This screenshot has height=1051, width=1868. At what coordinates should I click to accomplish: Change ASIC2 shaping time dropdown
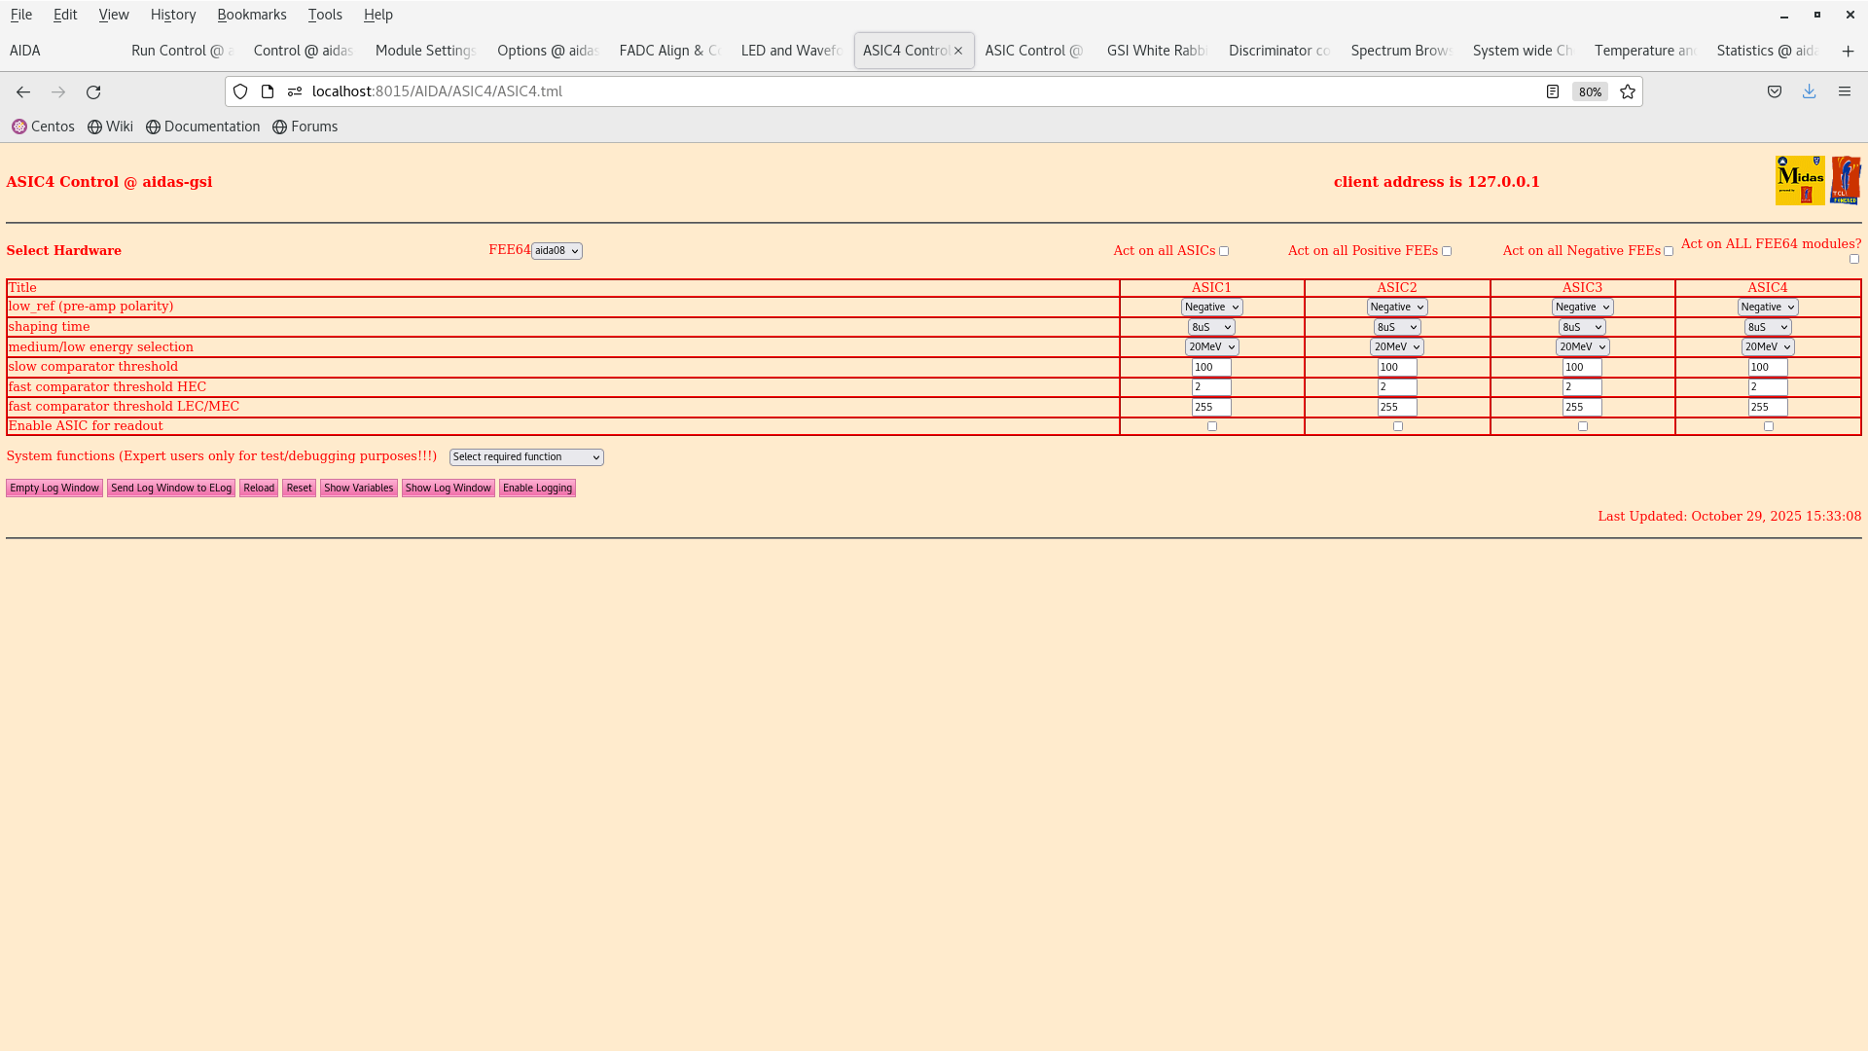[1397, 327]
